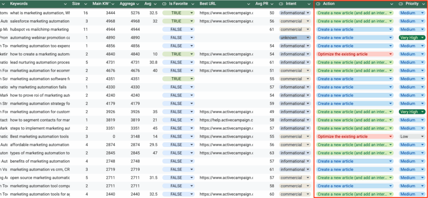Screen dimensions: 428x198
Task: Open the Best URL link in the first row
Action: 226,13
